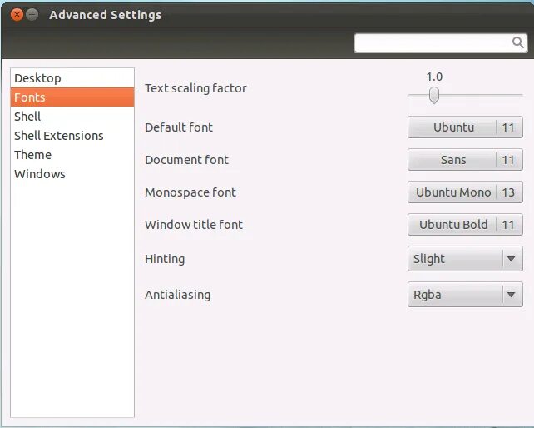The width and height of the screenshot is (534, 428).
Task: Expand the Antialiasing dropdown set to Rgba
Action: pyautogui.click(x=465, y=294)
